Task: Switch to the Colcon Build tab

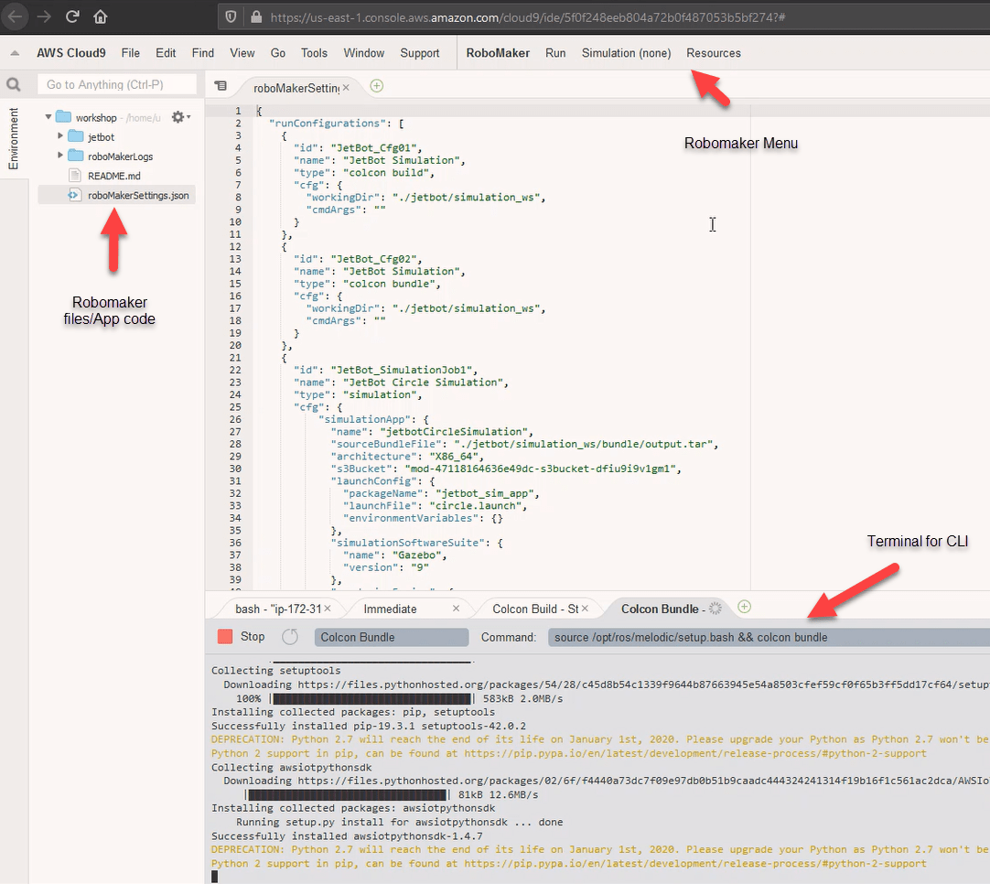Action: click(x=534, y=609)
